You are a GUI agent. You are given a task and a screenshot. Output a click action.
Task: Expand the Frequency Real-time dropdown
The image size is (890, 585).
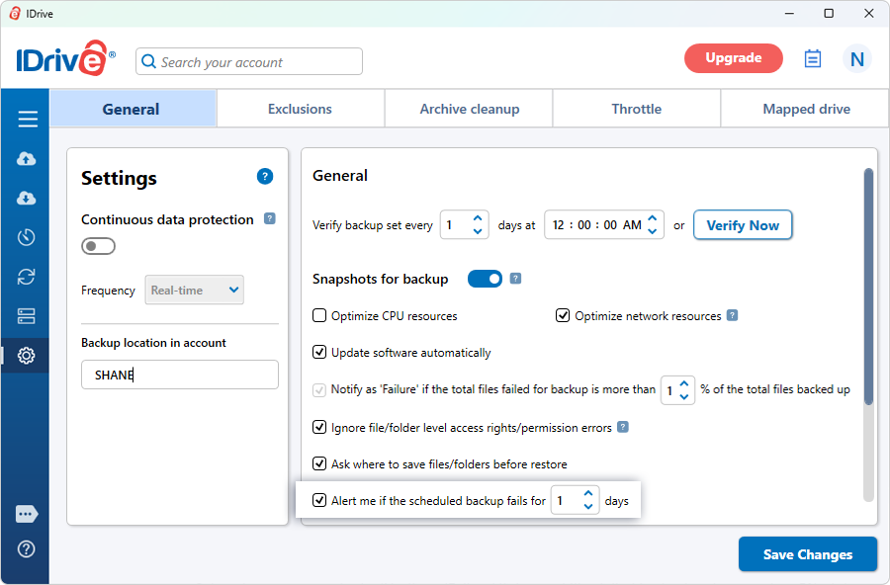click(195, 291)
